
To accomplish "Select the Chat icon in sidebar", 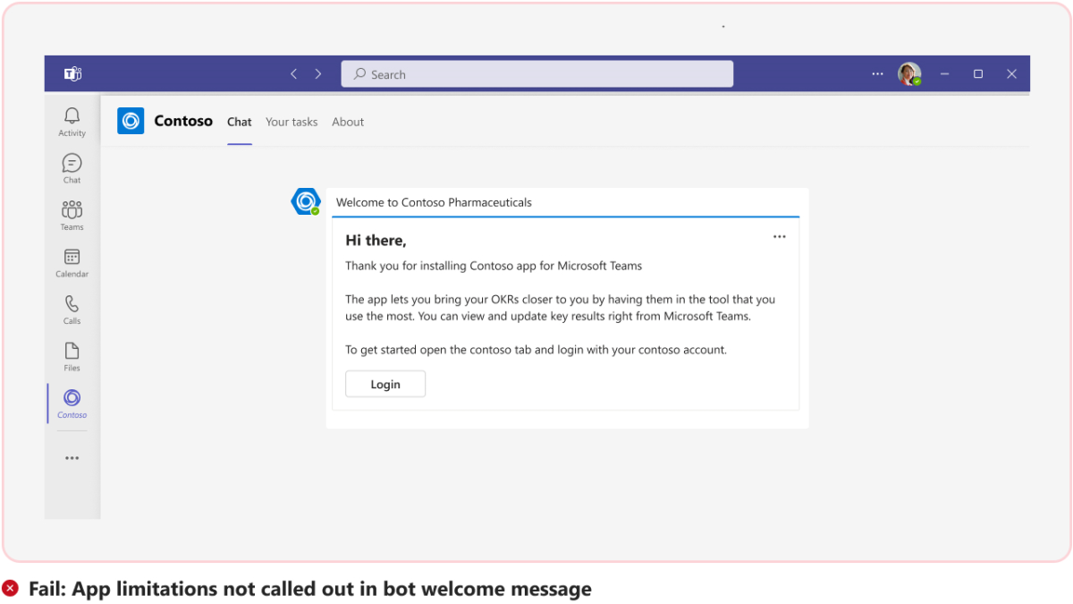I will click(x=72, y=164).
